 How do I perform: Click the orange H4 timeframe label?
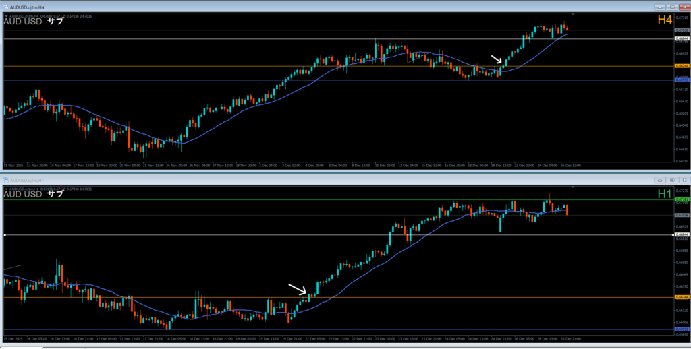(664, 20)
